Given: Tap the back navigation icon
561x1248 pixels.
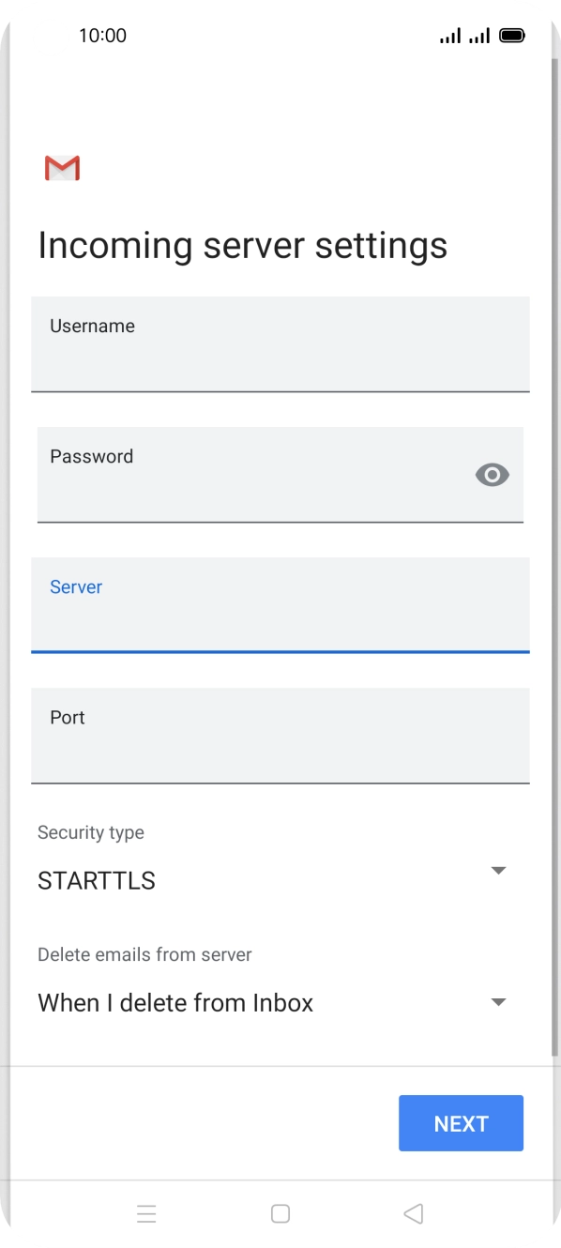Looking at the screenshot, I should (413, 1213).
